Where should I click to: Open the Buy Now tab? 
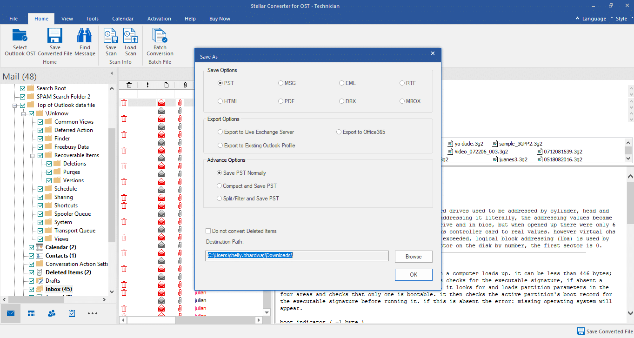[220, 19]
